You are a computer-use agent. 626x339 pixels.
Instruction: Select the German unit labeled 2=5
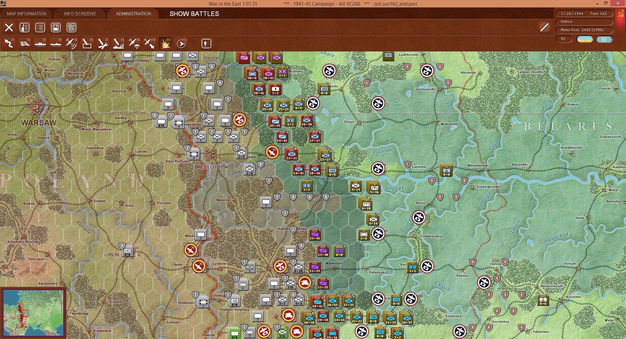pyautogui.click(x=241, y=153)
